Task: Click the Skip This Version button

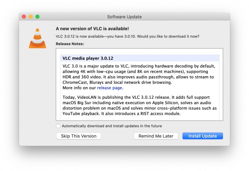Action: click(x=79, y=136)
